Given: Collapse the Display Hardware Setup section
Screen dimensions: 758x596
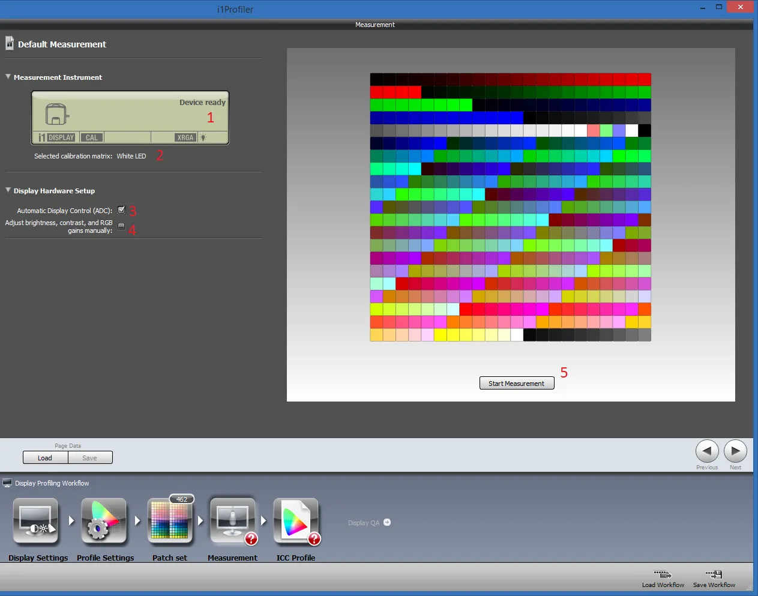Looking at the screenshot, I should [8, 190].
